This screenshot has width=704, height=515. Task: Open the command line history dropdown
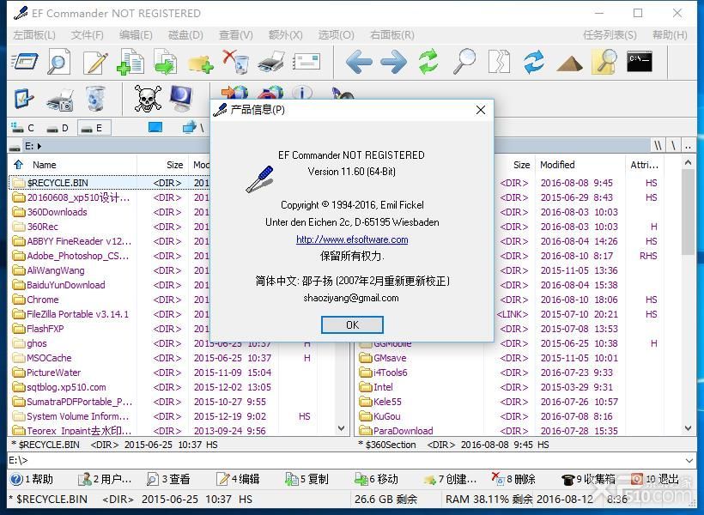[x=689, y=460]
